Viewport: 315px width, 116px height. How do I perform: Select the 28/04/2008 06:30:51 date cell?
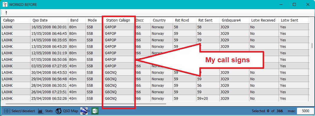click(x=49, y=86)
